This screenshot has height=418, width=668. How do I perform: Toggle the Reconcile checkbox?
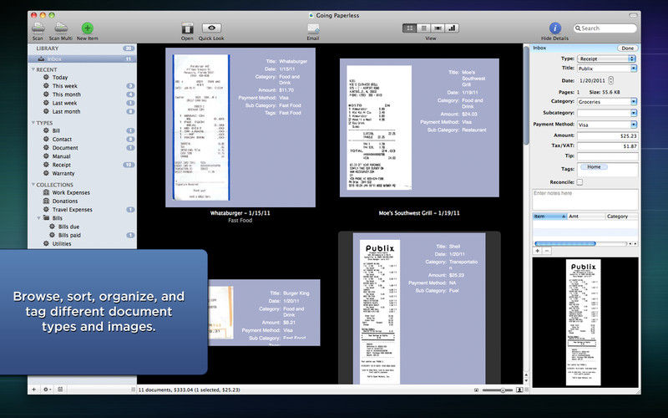tap(579, 182)
